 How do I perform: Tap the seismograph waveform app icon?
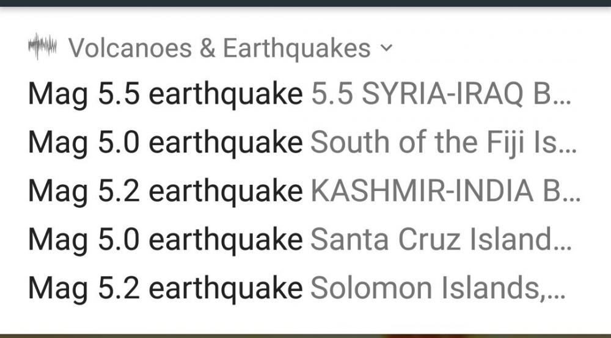click(42, 47)
